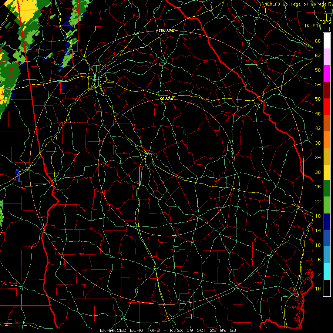
Task: Click the legend value 66
Action: tap(318, 41)
